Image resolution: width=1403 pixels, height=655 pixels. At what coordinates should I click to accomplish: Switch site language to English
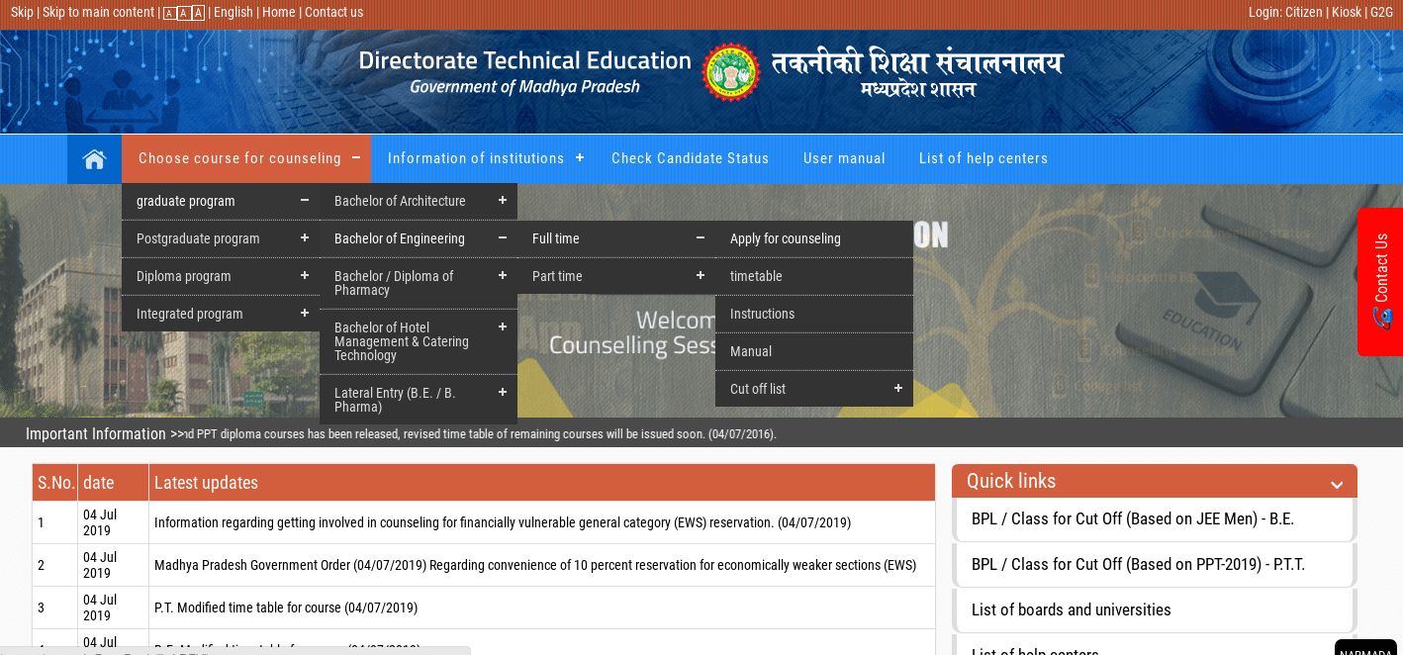coord(233,13)
